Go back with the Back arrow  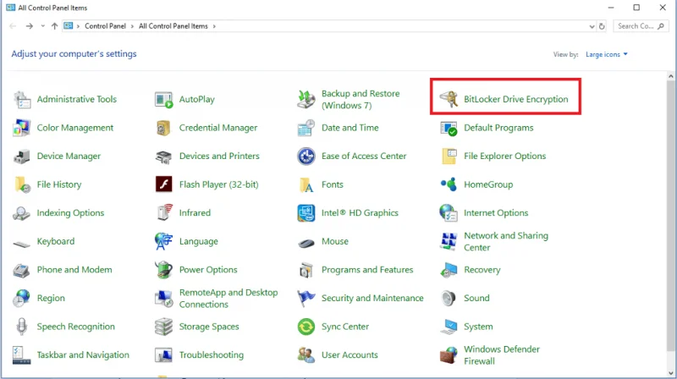[13, 26]
